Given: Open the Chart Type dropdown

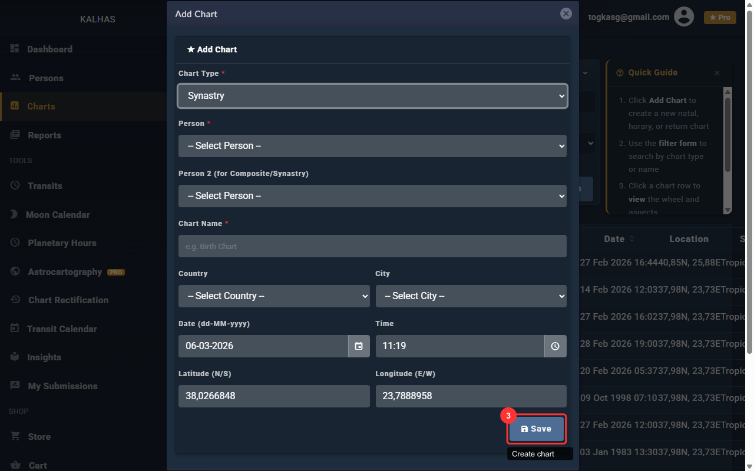Looking at the screenshot, I should (372, 96).
